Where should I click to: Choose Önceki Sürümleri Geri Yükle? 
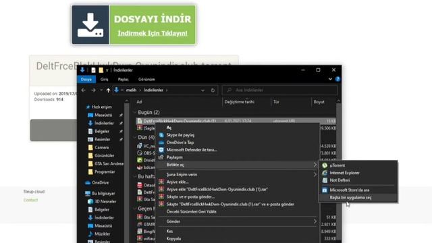(x=191, y=211)
